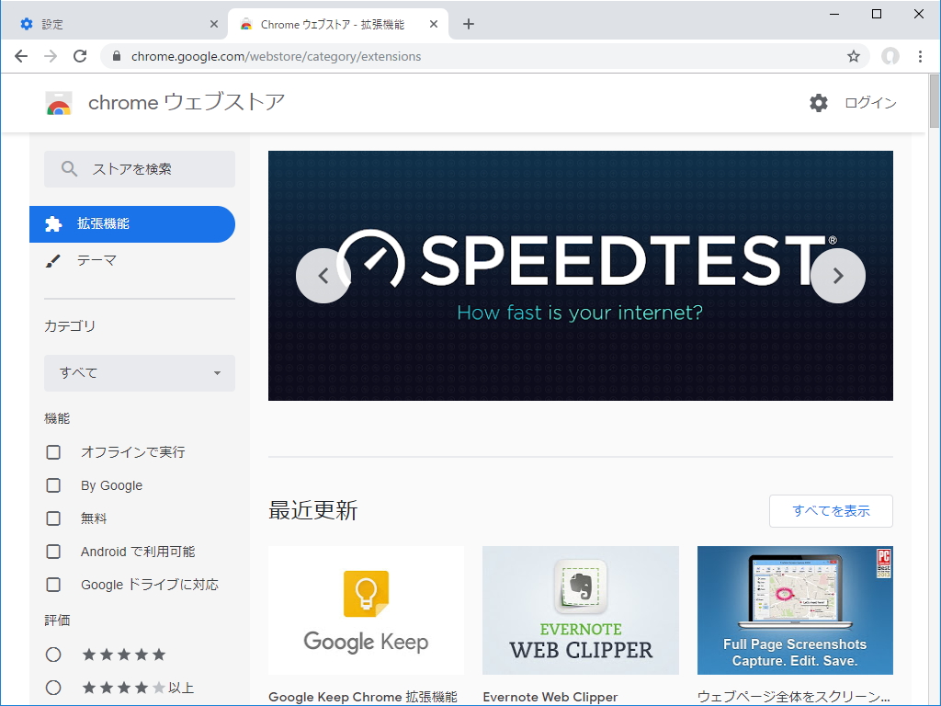Click the browser back arrow

(21, 56)
